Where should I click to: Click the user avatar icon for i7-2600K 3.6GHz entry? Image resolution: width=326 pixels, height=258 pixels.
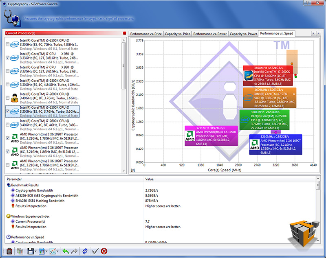15,98
